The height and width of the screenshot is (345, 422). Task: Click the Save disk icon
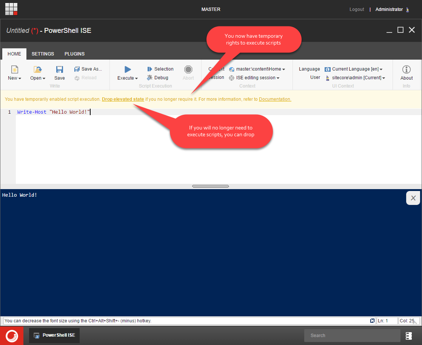[x=59, y=69]
